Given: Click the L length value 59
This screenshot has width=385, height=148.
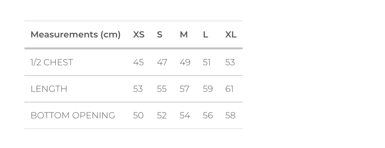Looking at the screenshot, I should pos(208,89).
